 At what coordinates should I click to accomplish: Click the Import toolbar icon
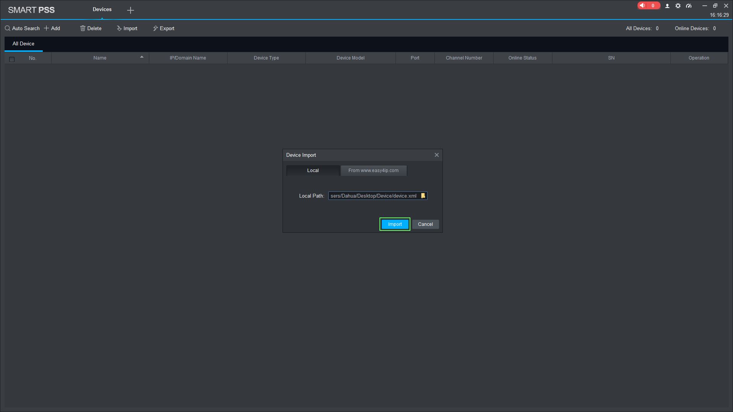[119, 29]
